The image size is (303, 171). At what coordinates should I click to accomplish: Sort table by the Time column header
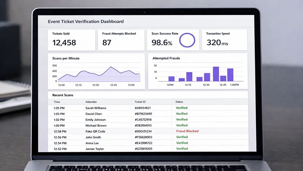(57, 102)
